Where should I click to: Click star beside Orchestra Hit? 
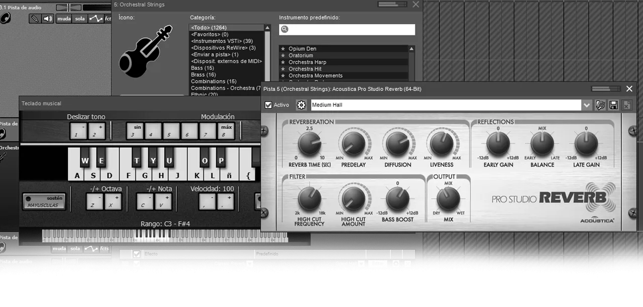point(283,69)
